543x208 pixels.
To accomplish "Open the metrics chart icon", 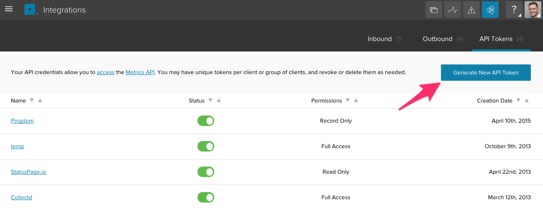I will click(x=453, y=10).
